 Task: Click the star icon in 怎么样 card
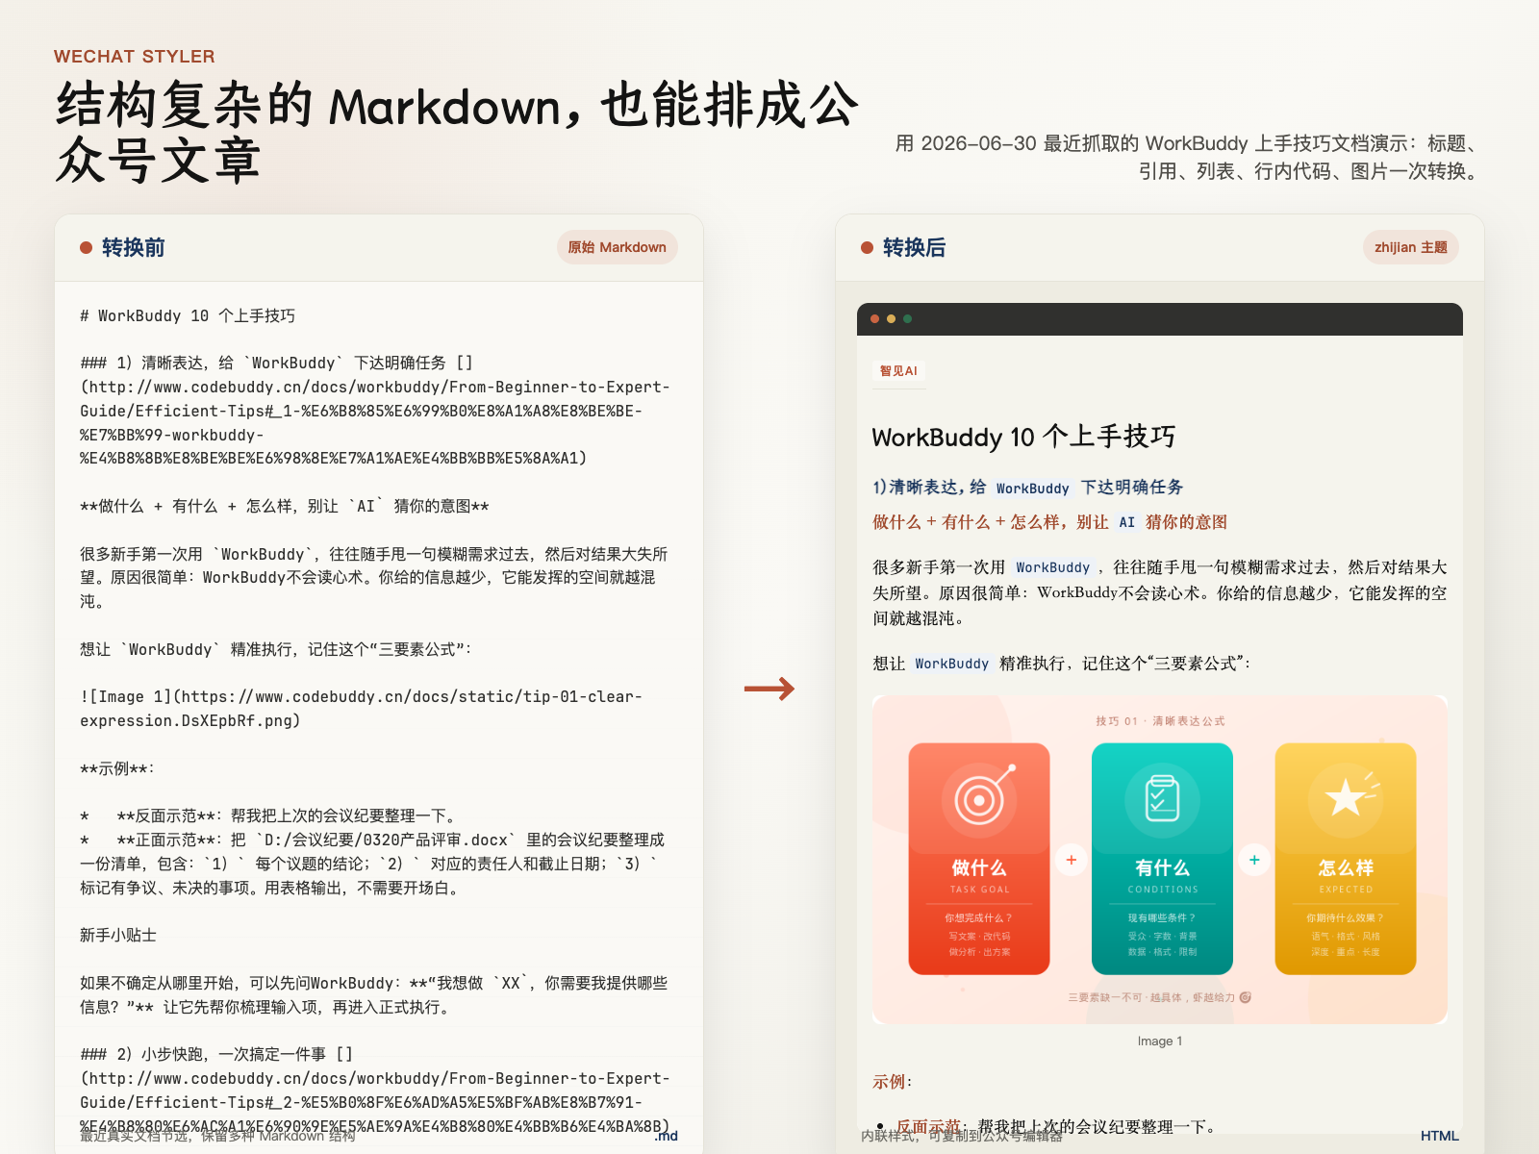(1346, 798)
